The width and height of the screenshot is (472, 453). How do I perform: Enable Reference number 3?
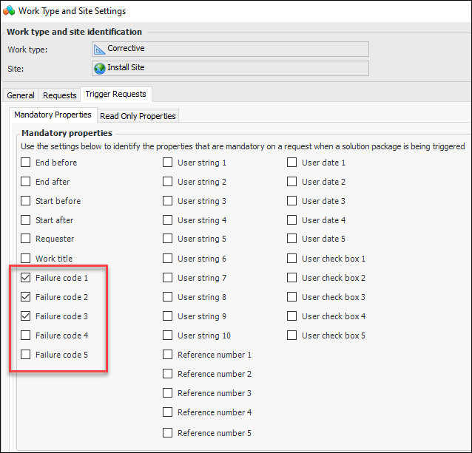[x=168, y=393]
